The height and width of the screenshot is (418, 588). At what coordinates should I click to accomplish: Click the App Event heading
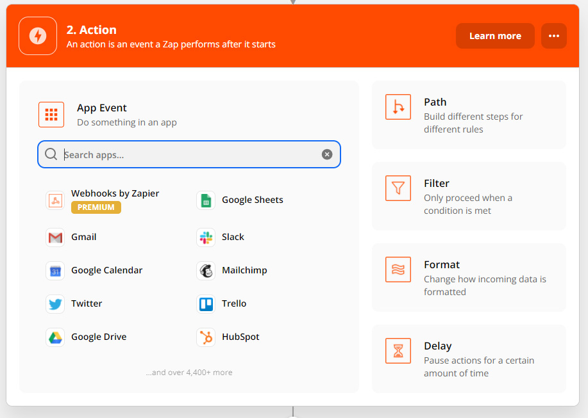point(101,108)
